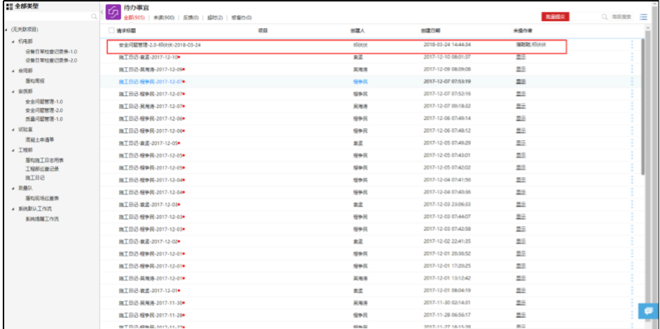The image size is (660, 329).
Task: Switch to the 未读(900) tab
Action: [164, 17]
